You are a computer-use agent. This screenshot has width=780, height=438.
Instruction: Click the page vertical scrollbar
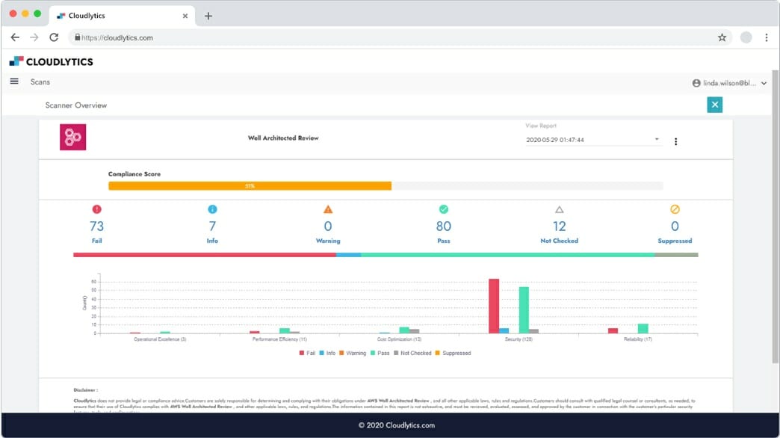point(775,217)
